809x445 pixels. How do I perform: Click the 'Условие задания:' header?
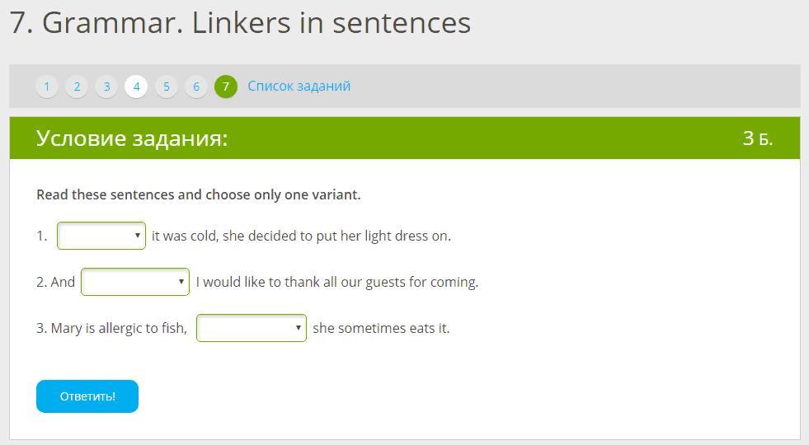132,138
